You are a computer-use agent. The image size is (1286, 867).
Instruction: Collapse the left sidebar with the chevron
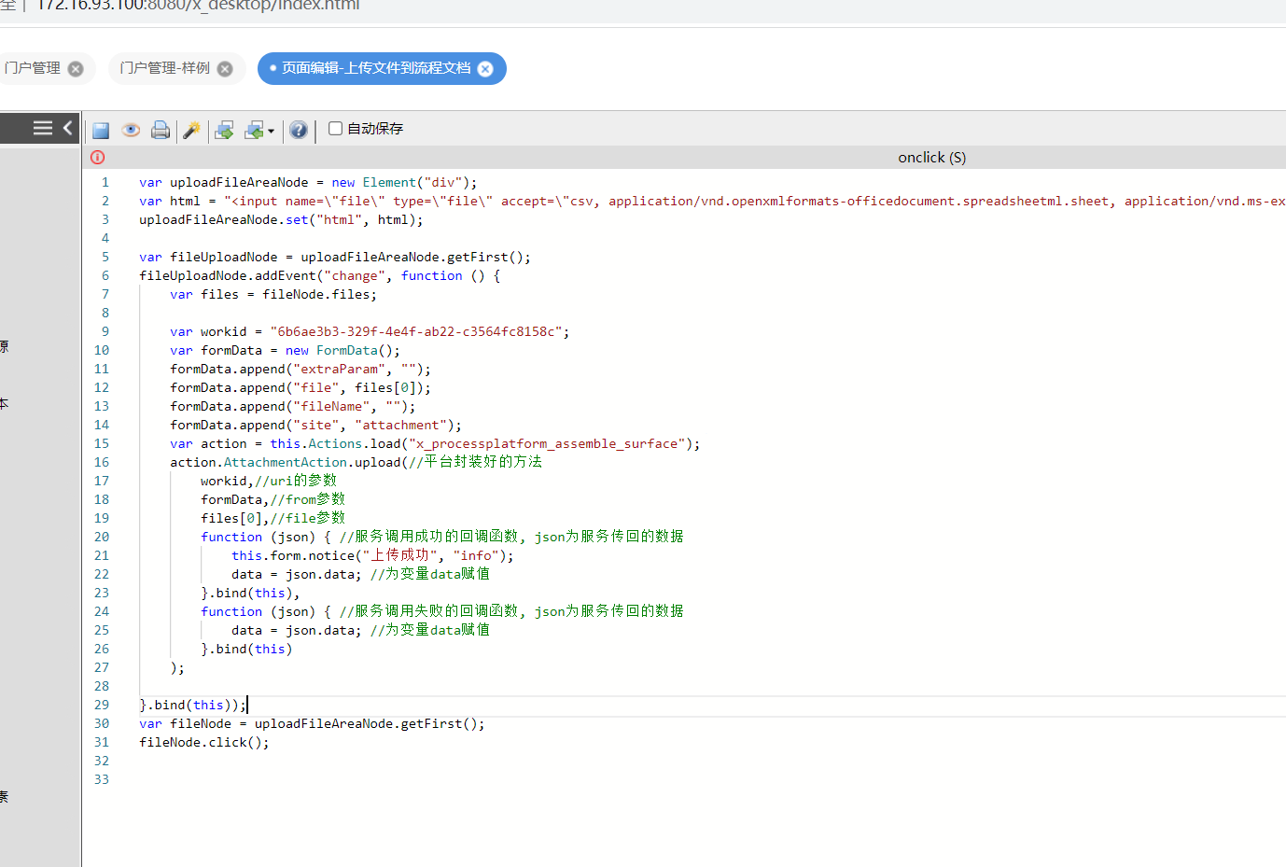pyautogui.click(x=67, y=128)
